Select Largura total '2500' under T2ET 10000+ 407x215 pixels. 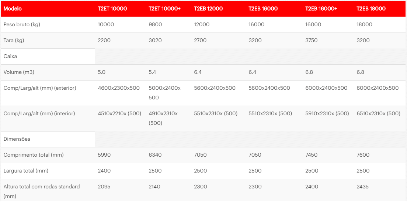tap(155, 171)
